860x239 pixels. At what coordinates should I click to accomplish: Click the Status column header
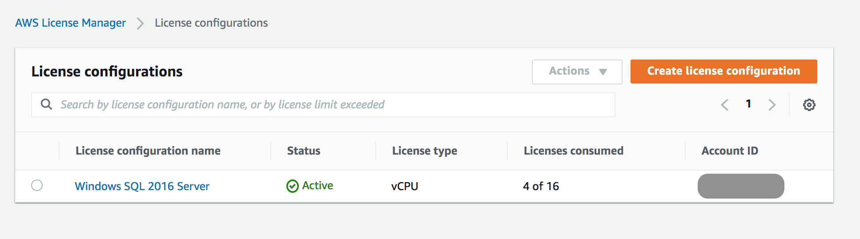tap(304, 151)
